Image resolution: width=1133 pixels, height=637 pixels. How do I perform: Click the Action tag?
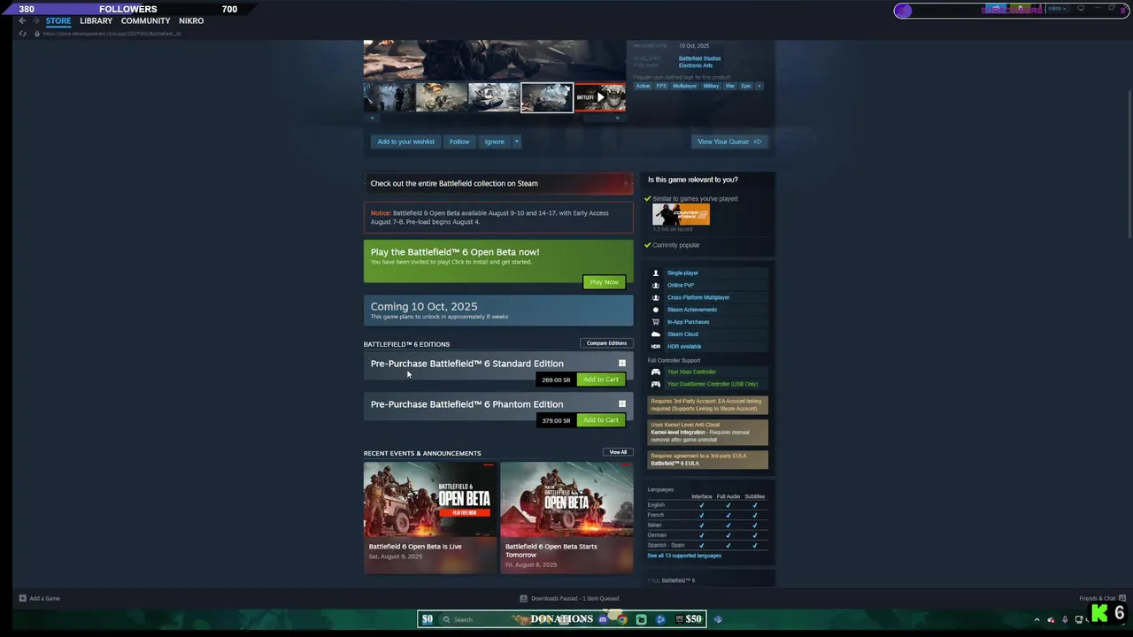click(x=643, y=86)
